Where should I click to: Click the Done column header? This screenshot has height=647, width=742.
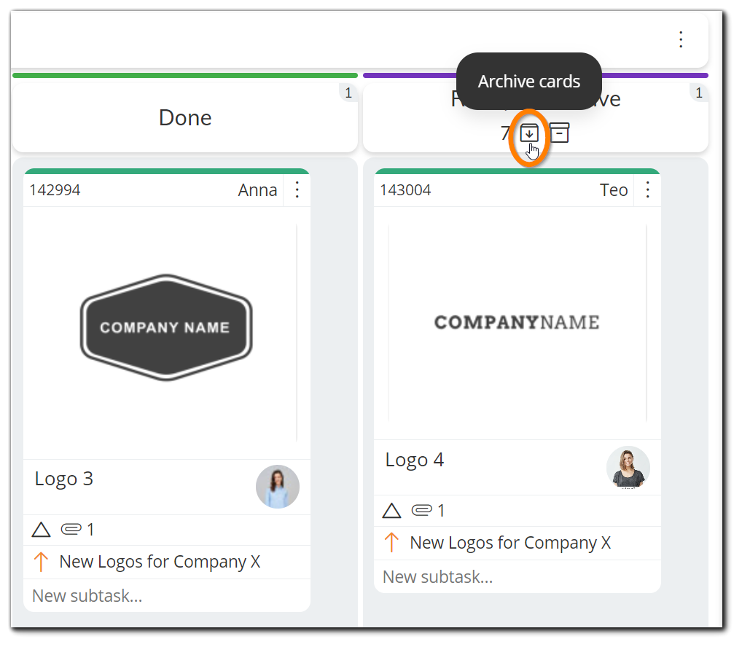tap(185, 117)
